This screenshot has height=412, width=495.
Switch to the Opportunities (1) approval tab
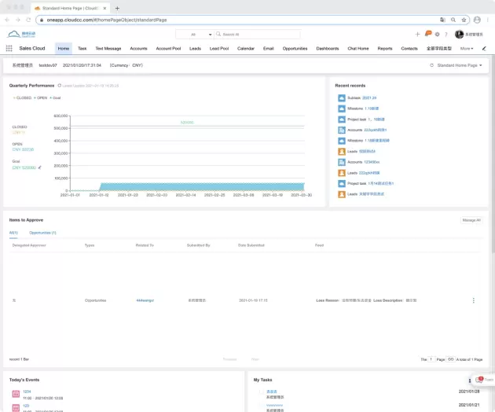click(x=42, y=233)
